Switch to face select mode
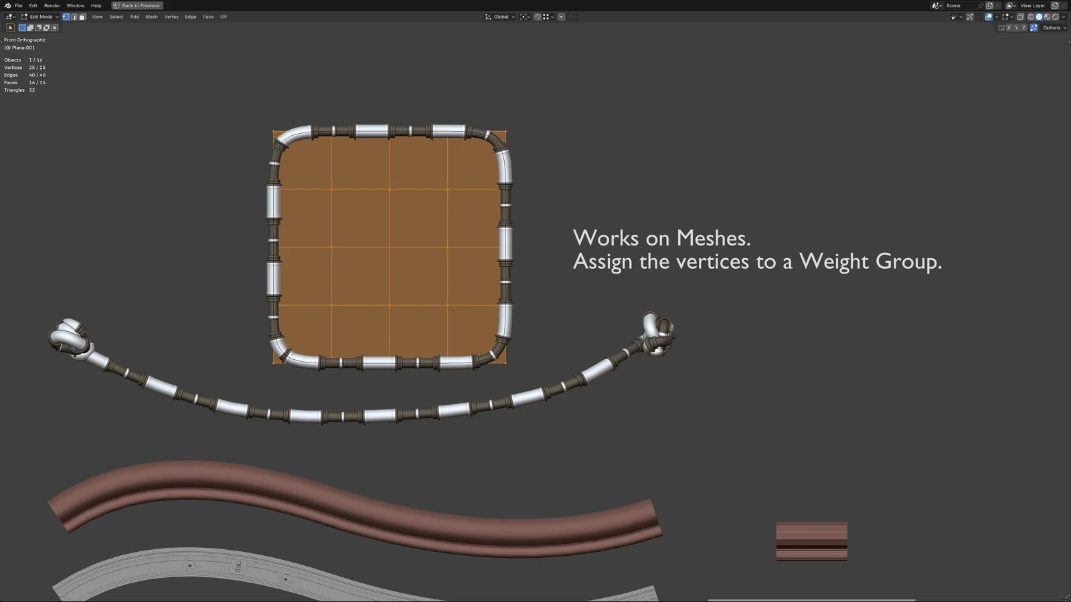The image size is (1071, 602). coord(82,17)
